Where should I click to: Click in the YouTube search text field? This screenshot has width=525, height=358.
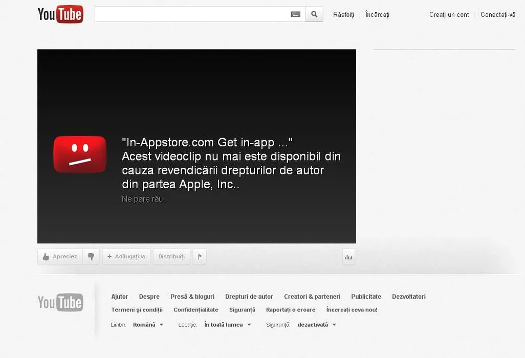pyautogui.click(x=192, y=14)
